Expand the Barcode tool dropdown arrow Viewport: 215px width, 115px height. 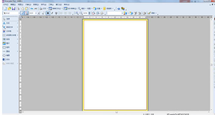[18, 39]
